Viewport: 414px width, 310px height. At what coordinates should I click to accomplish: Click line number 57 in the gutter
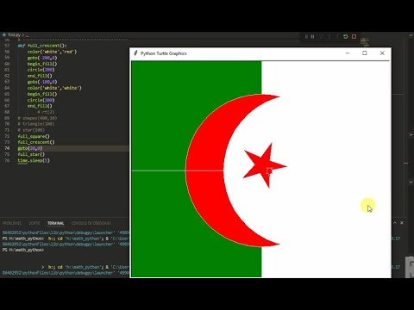(7, 46)
